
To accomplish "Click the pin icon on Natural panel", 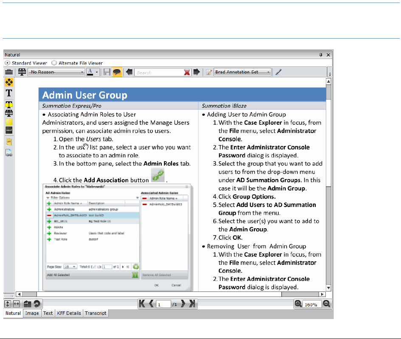I will 321,55.
